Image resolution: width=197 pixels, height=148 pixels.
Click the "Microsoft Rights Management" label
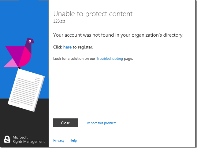pos(28,139)
